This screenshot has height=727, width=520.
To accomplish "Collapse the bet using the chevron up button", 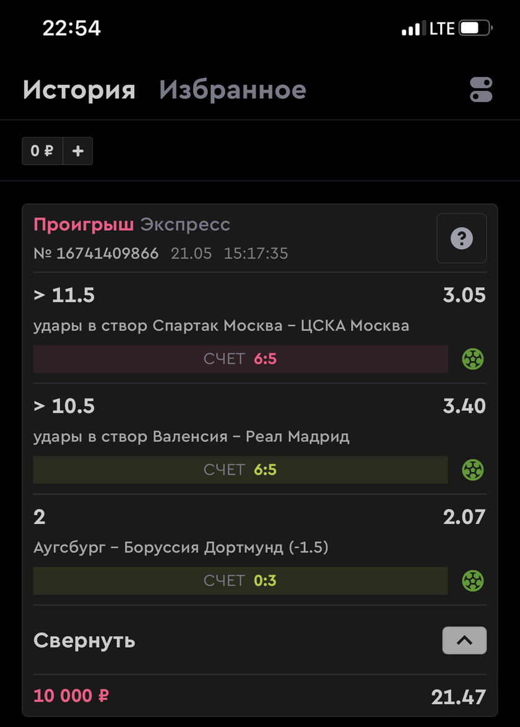I will point(464,640).
